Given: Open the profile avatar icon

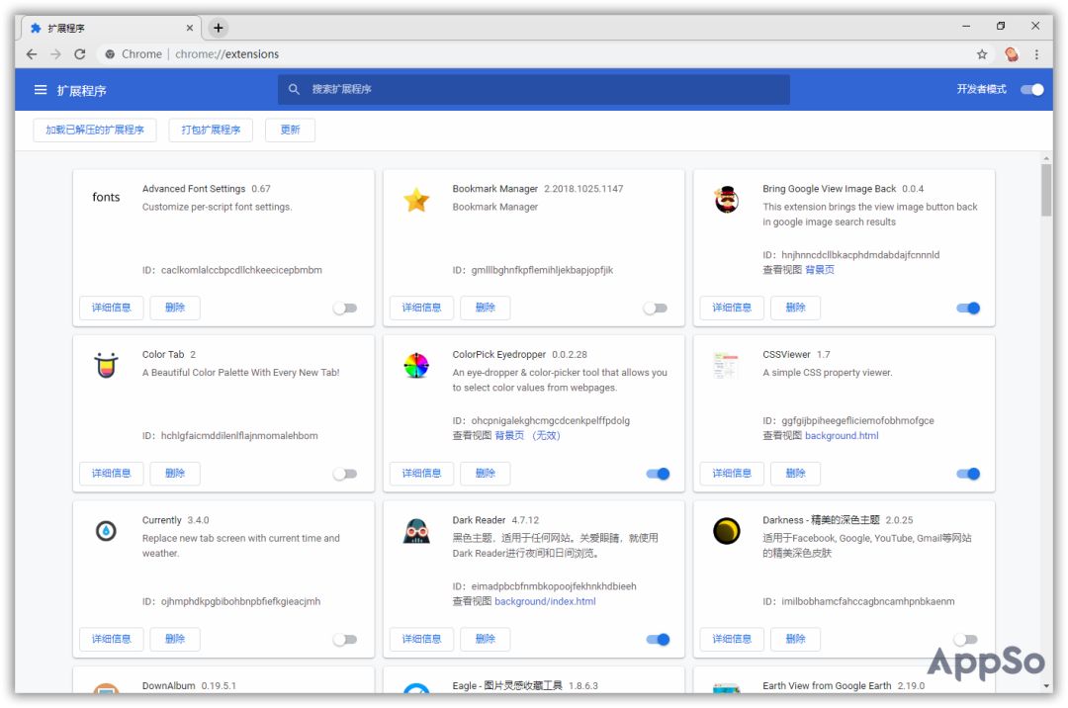Looking at the screenshot, I should [1012, 54].
